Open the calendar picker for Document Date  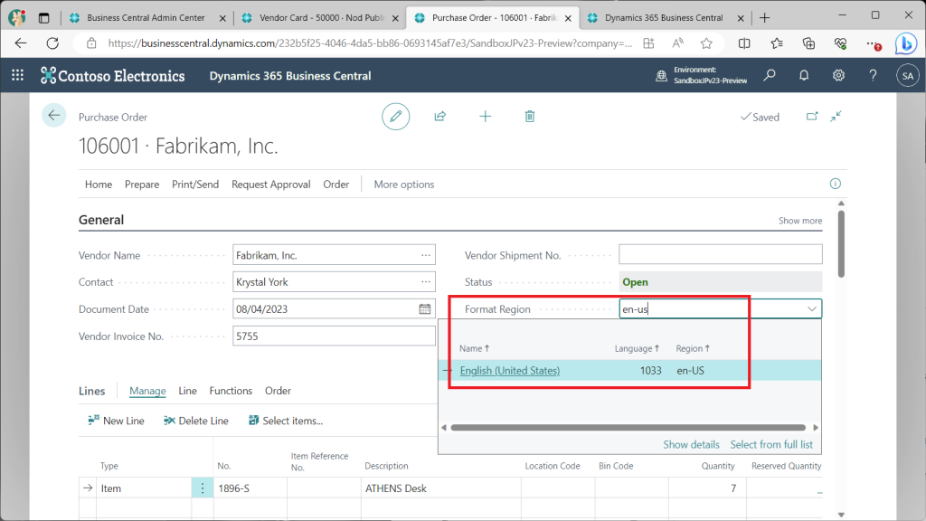click(x=425, y=309)
